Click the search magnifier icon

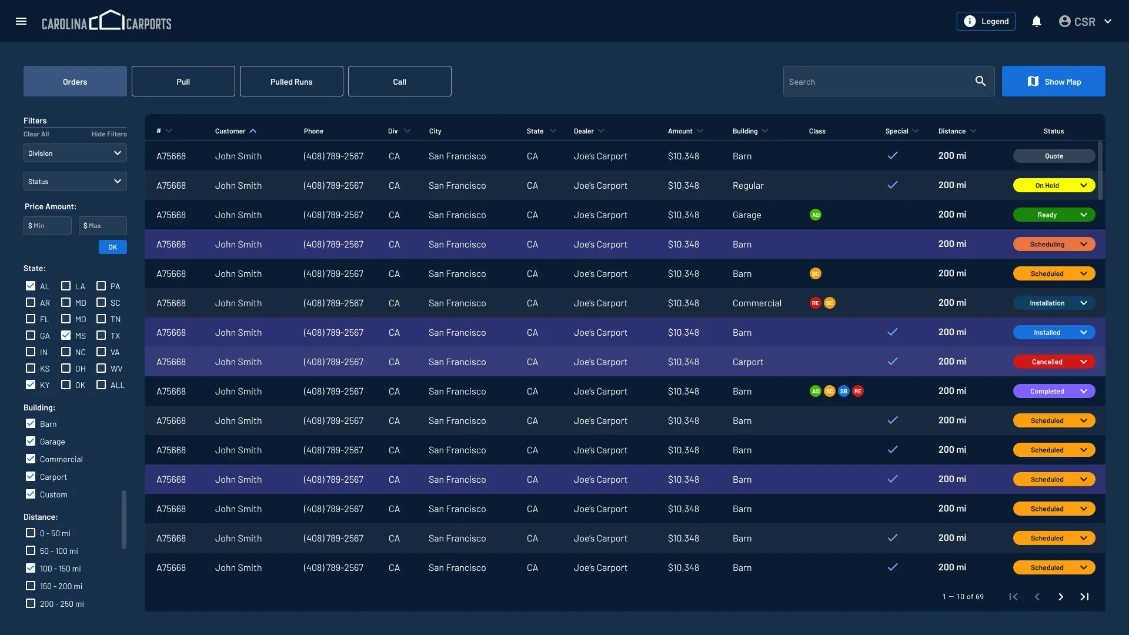click(980, 81)
